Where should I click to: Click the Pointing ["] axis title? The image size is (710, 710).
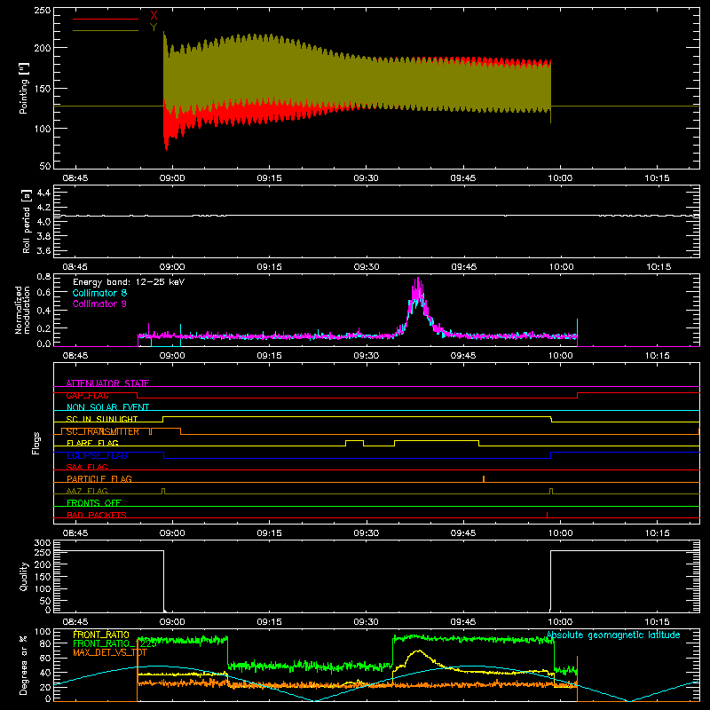pos(24,88)
